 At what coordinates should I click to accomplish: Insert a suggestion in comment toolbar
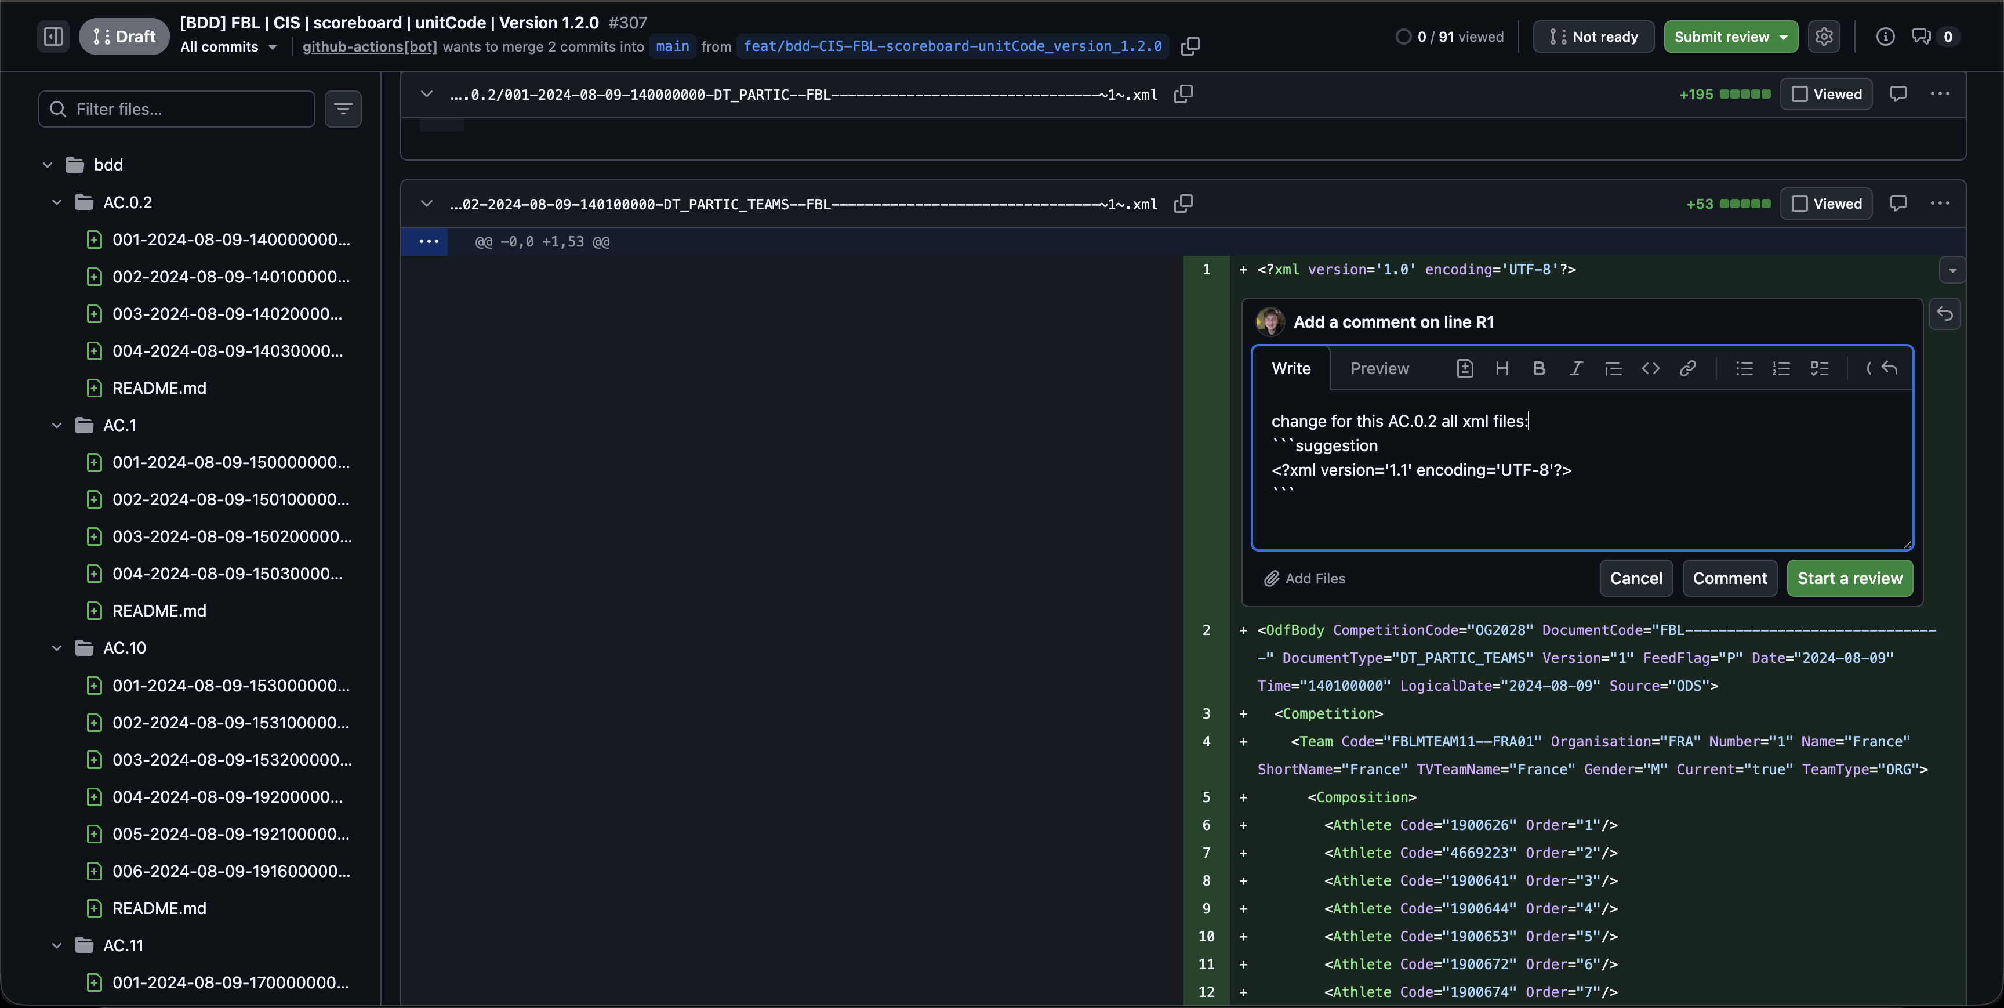[1464, 368]
